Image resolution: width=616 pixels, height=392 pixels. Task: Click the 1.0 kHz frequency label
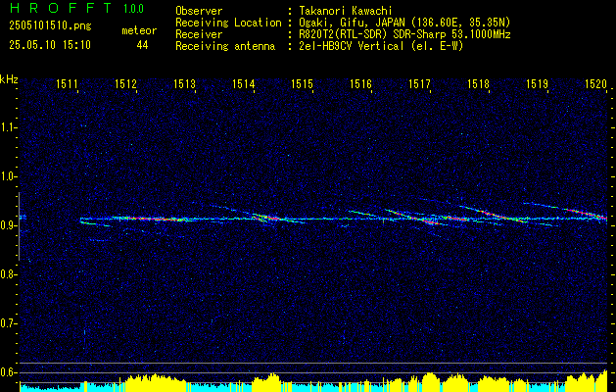click(7, 176)
